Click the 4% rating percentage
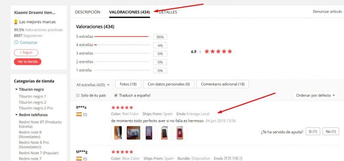The width and height of the screenshot is (344, 161). pyautogui.click(x=160, y=46)
